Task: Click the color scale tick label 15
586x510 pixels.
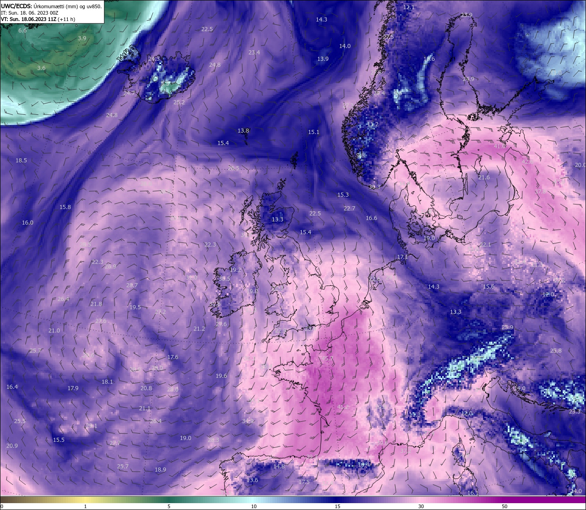Action: [x=337, y=506]
